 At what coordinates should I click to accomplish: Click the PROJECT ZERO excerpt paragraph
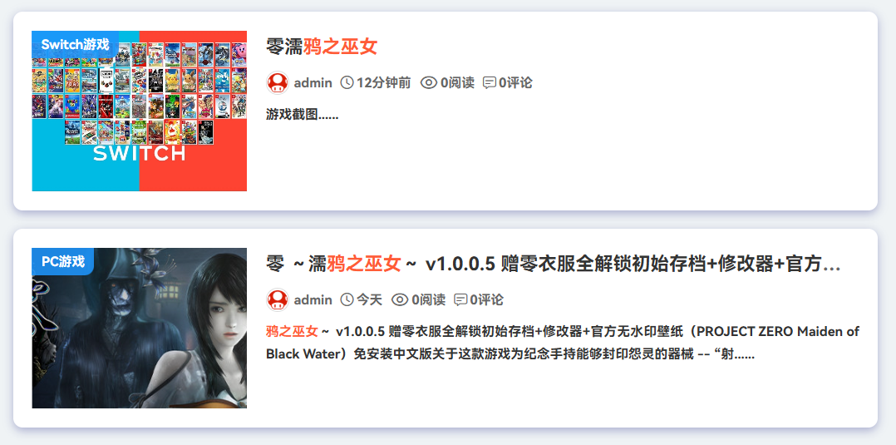563,343
